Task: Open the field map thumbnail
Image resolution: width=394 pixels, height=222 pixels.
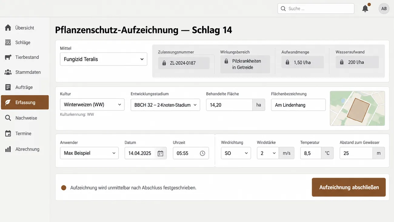Action: 357,108
